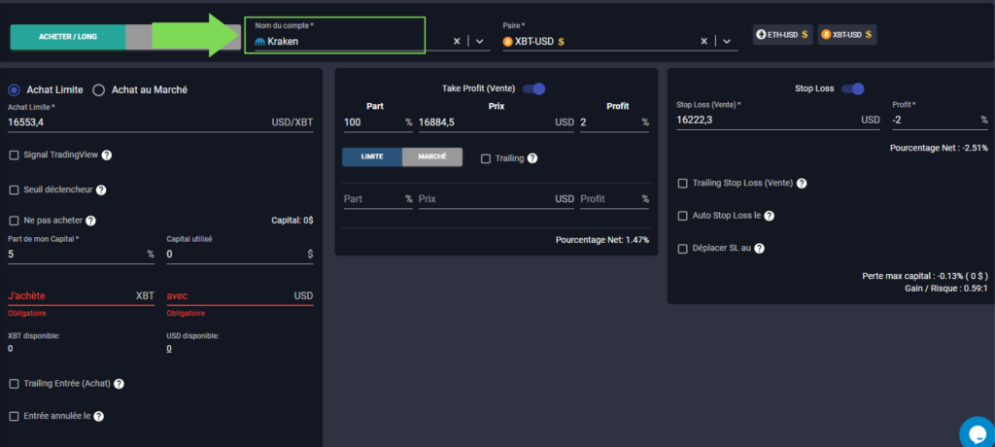The image size is (995, 447).
Task: Enable Trailing Entrée (Achat) checkbox
Action: pos(14,384)
